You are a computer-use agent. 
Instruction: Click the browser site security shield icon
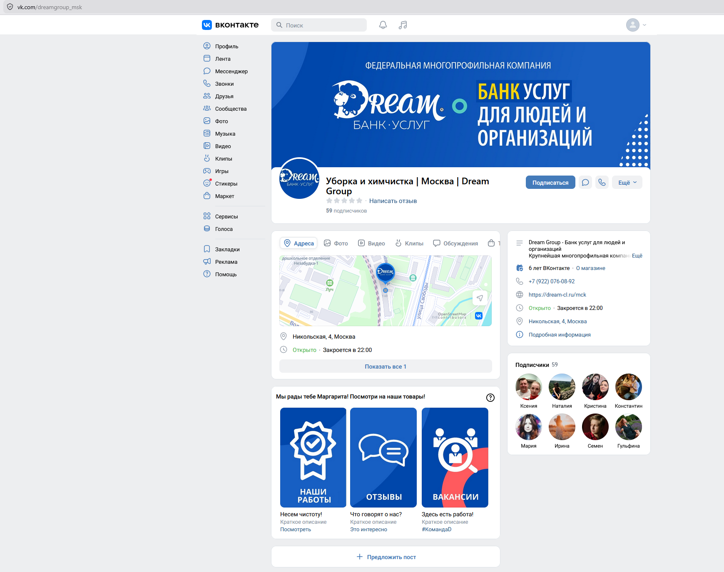tap(10, 7)
